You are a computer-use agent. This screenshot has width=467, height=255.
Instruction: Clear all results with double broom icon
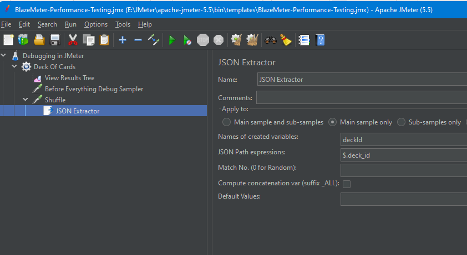[x=252, y=40]
